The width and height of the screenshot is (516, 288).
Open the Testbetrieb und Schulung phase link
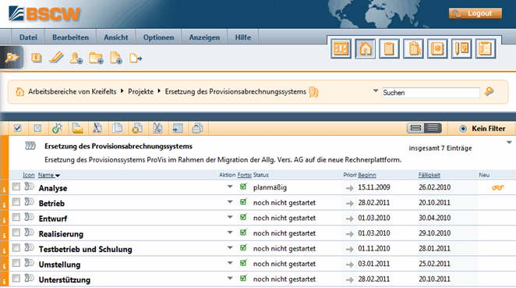point(85,249)
